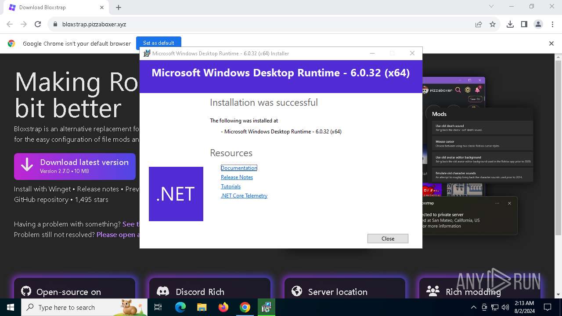The width and height of the screenshot is (562, 316).
Task: Open volume control in system tray
Action: (x=505, y=307)
